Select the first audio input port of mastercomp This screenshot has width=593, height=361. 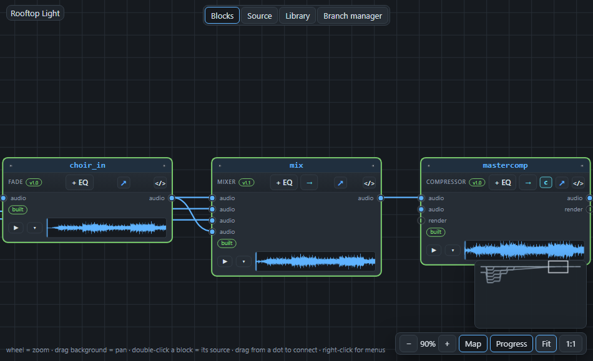(x=421, y=198)
